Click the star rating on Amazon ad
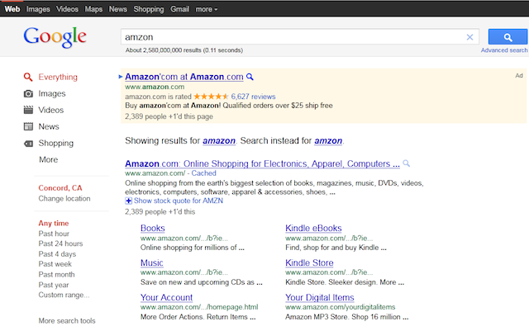This screenshot has width=529, height=326. click(211, 97)
